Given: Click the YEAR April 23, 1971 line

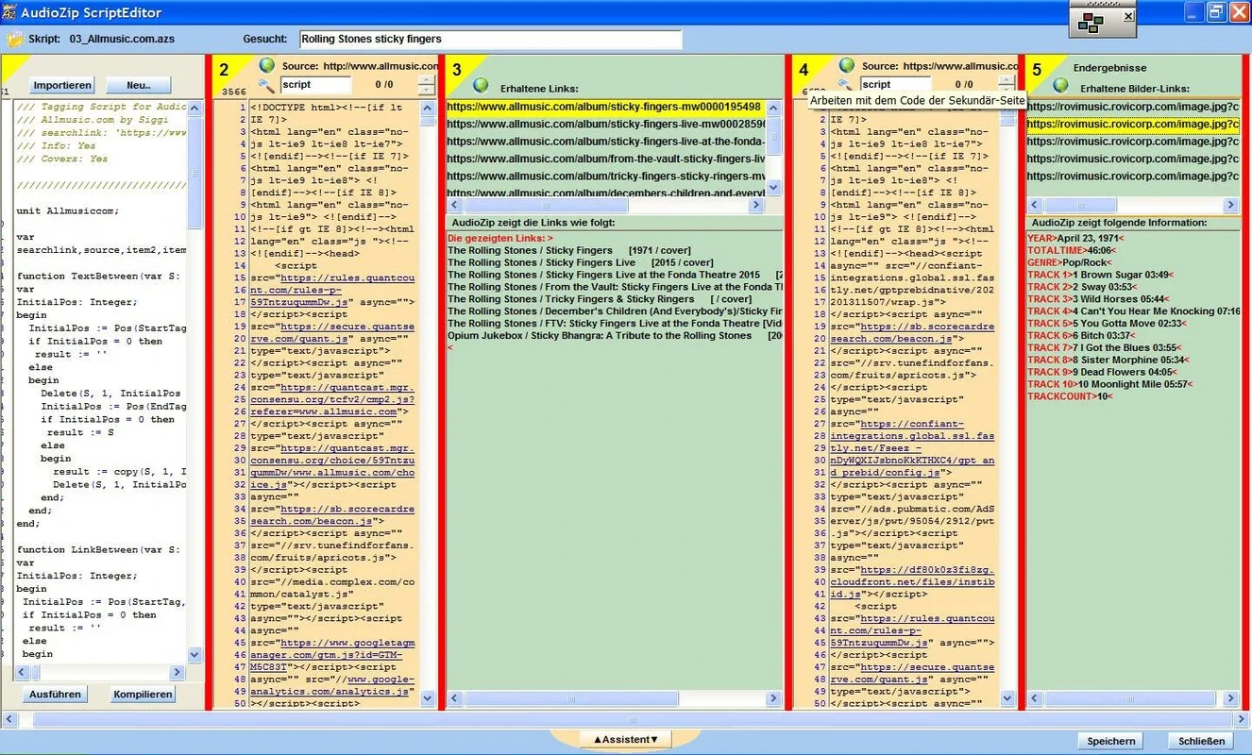Looking at the screenshot, I should click(1074, 238).
